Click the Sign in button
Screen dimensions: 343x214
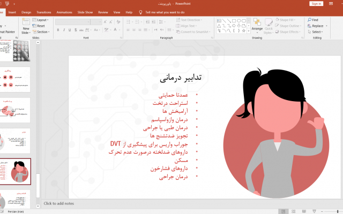tap(316, 4)
